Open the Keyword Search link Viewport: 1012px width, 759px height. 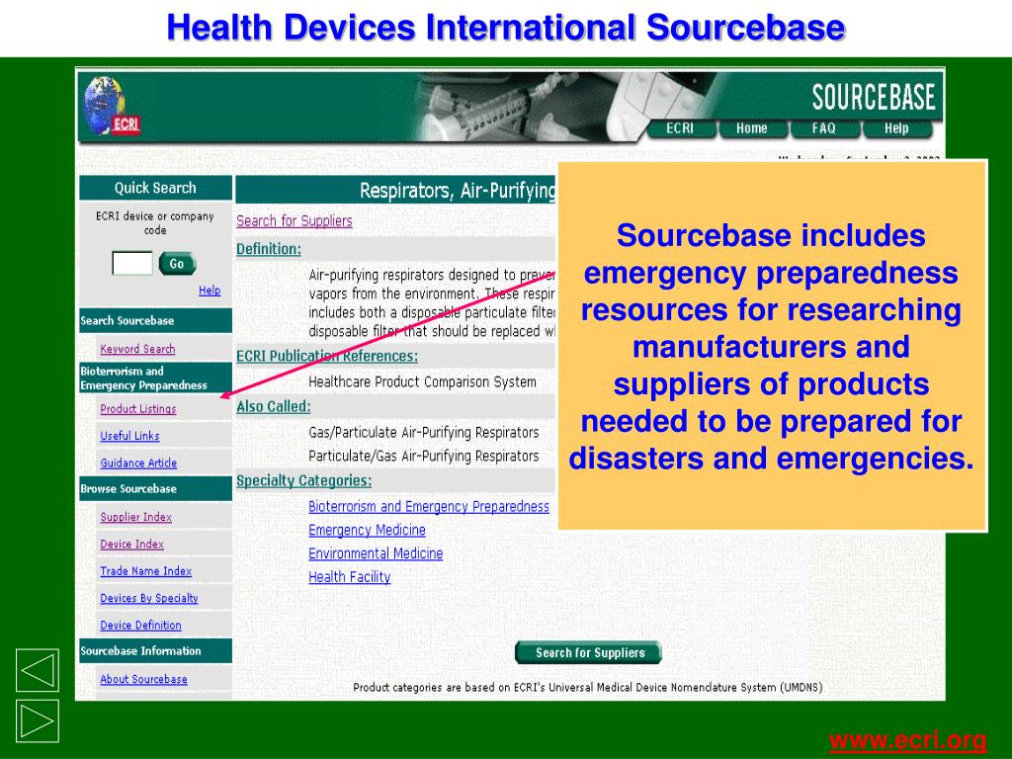pos(137,349)
